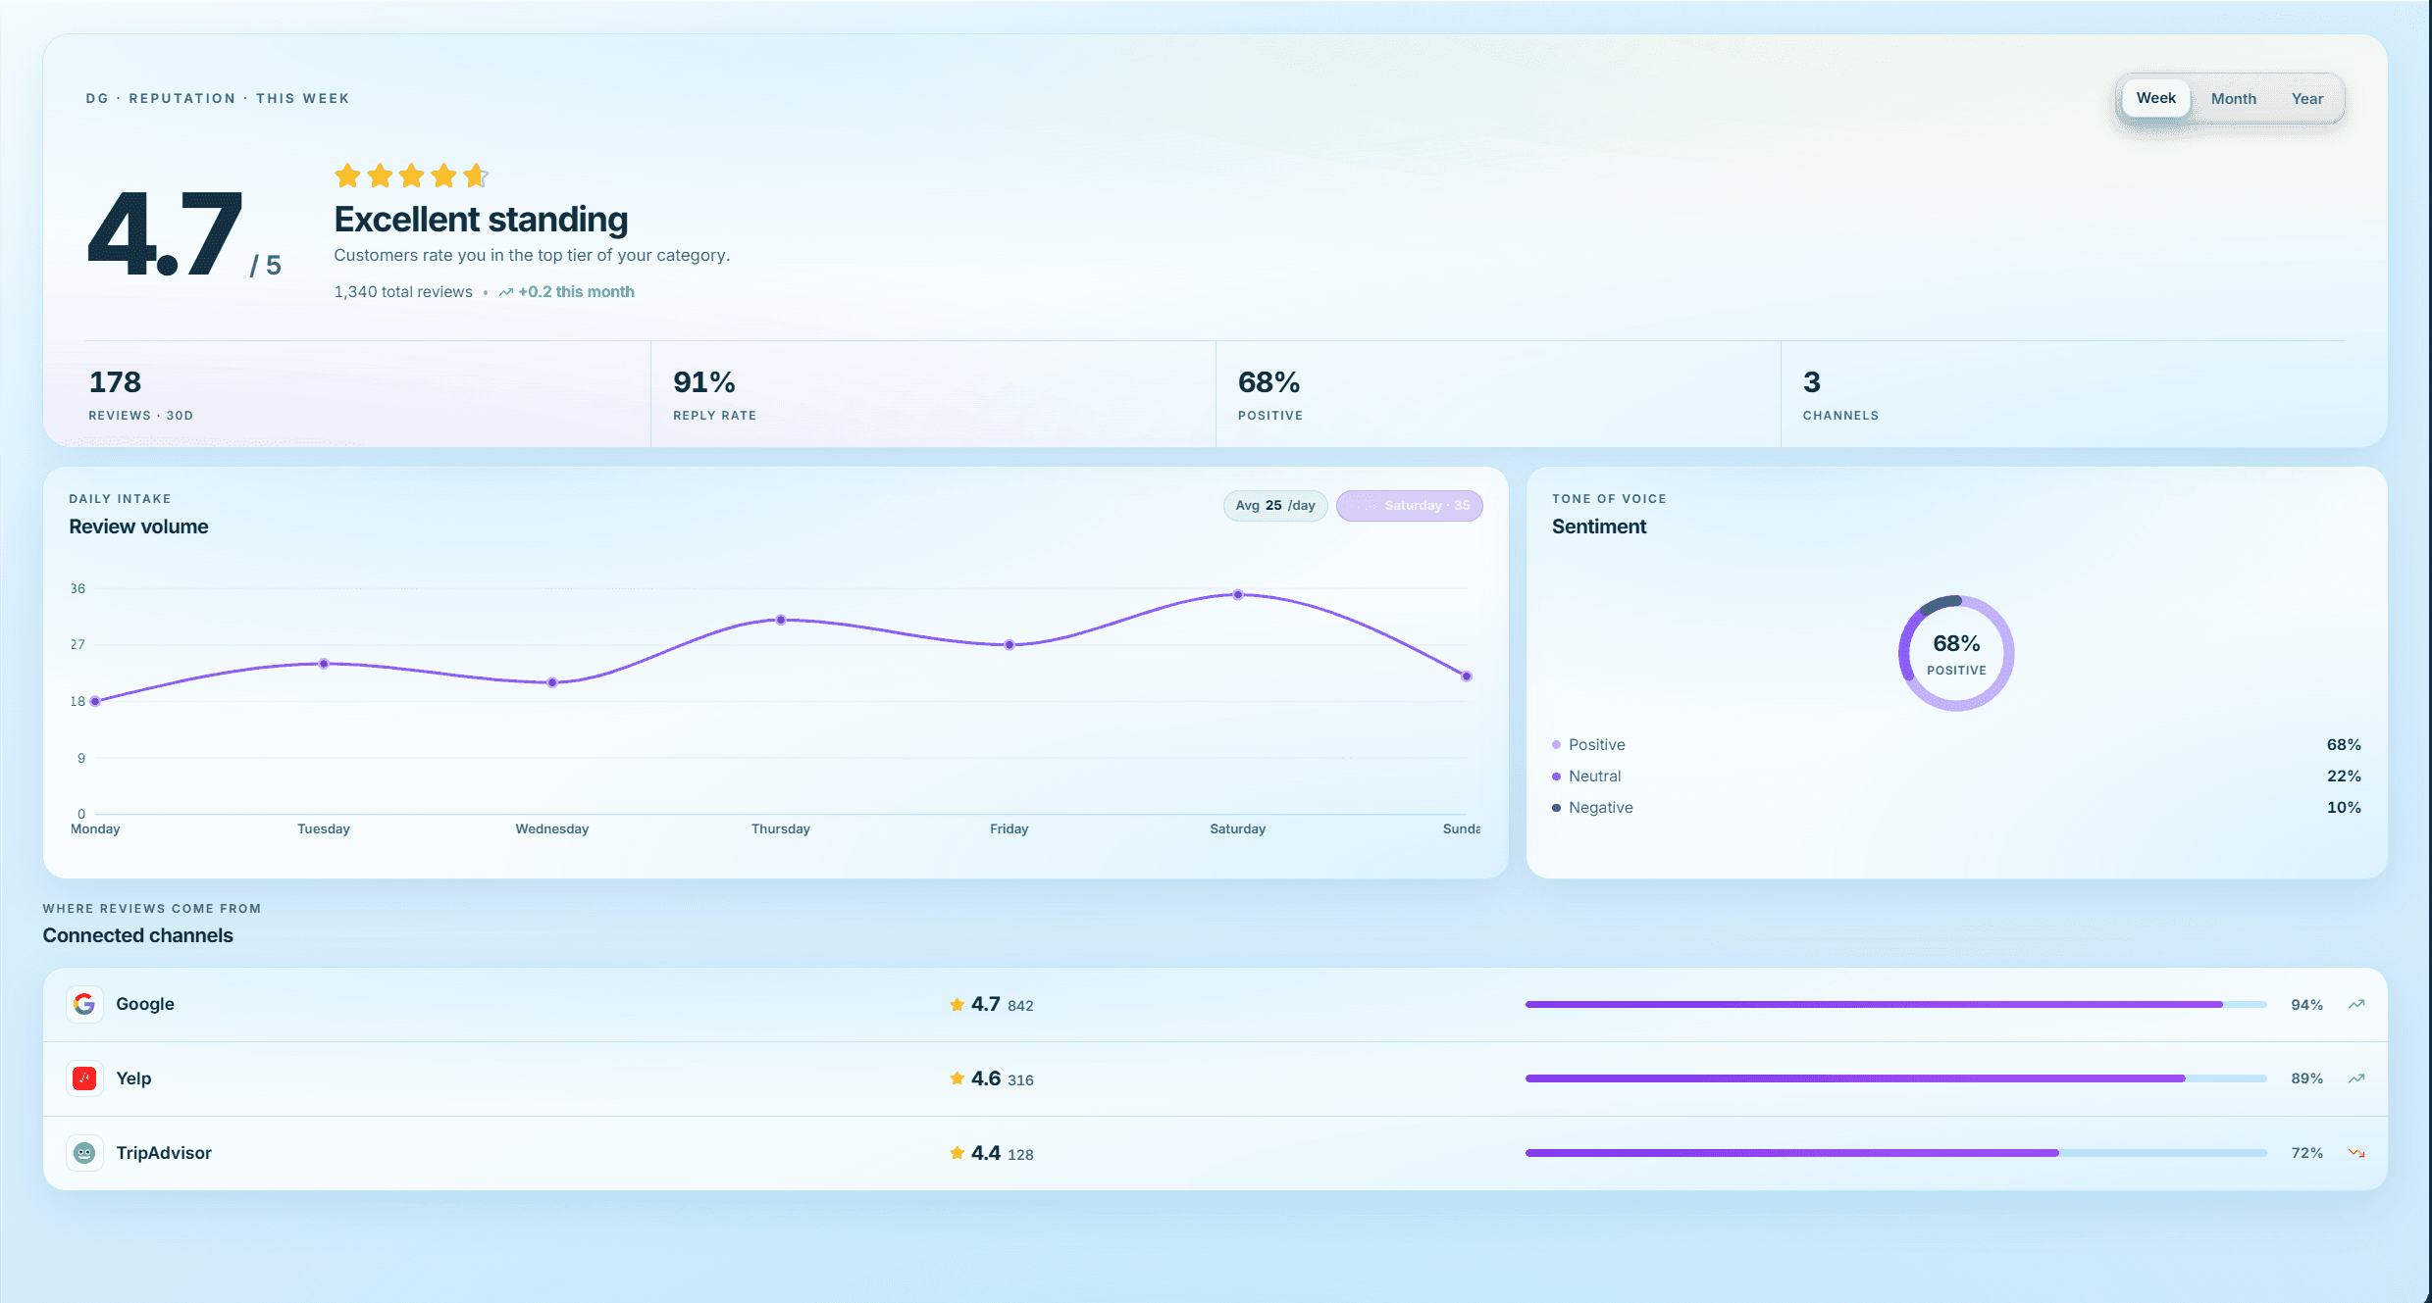Switch to the Year view tab

[2306, 99]
